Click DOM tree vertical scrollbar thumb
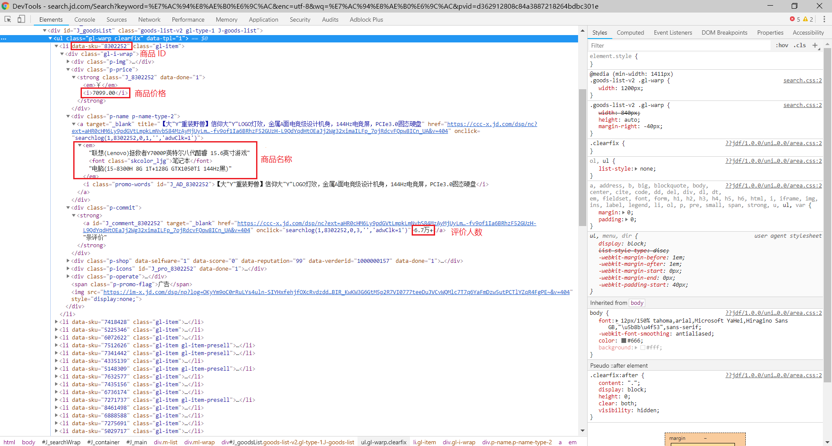This screenshot has height=446, width=832. [x=582, y=157]
